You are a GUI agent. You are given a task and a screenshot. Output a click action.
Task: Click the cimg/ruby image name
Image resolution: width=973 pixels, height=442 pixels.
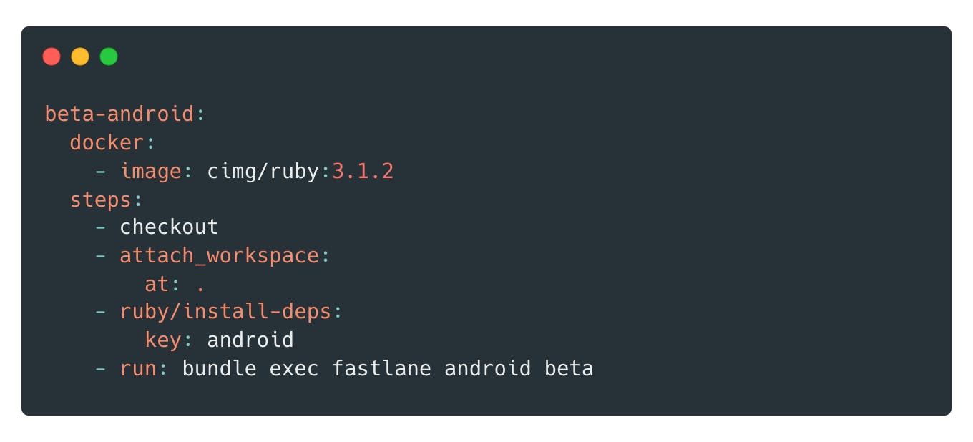[x=263, y=172]
